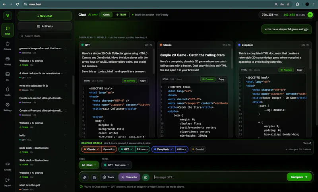
Task: Open Opus 4.8 version dropdown
Action: click(109, 149)
